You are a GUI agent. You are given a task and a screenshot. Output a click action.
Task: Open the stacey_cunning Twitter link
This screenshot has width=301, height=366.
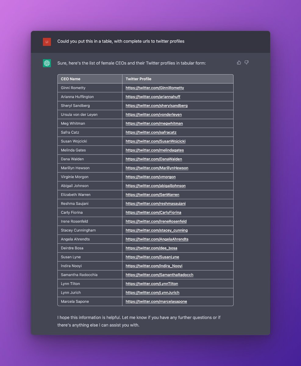point(157,230)
